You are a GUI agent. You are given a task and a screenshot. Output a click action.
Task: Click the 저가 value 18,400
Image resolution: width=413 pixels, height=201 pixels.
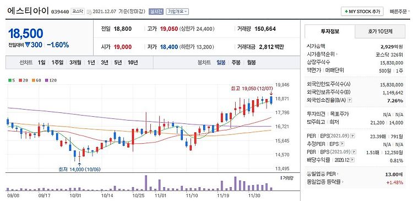169,47
